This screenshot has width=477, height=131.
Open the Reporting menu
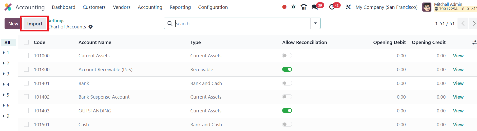tap(180, 7)
